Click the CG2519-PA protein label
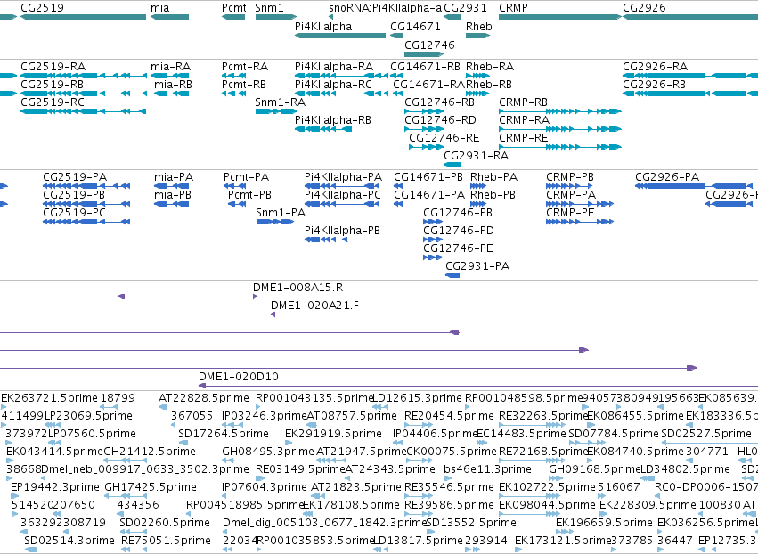 75,177
